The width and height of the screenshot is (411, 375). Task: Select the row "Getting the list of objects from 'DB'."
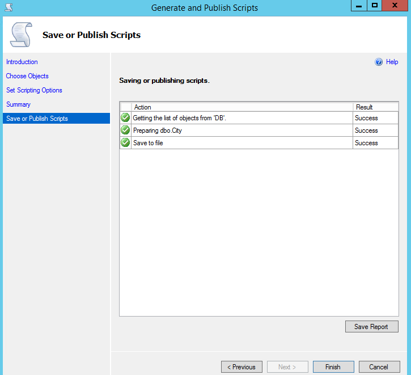(x=259, y=118)
